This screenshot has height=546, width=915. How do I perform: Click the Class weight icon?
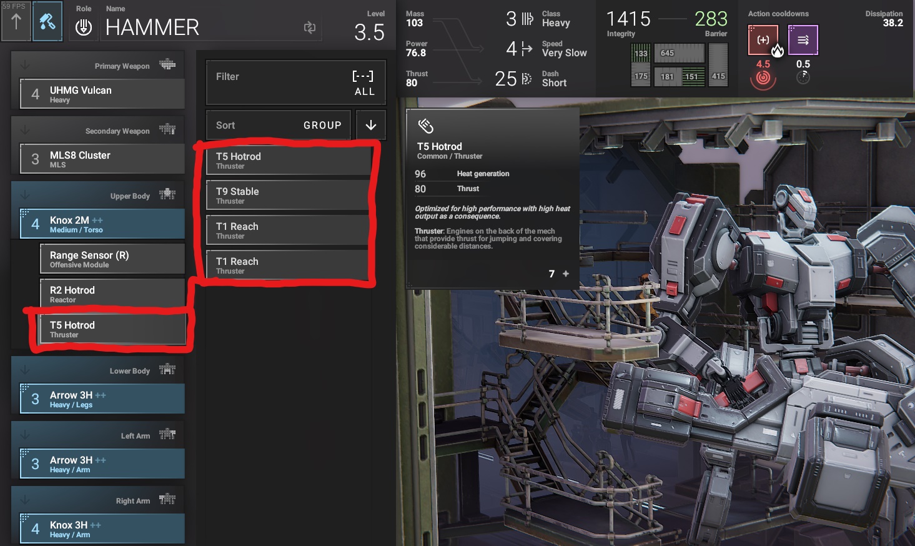[x=528, y=19]
